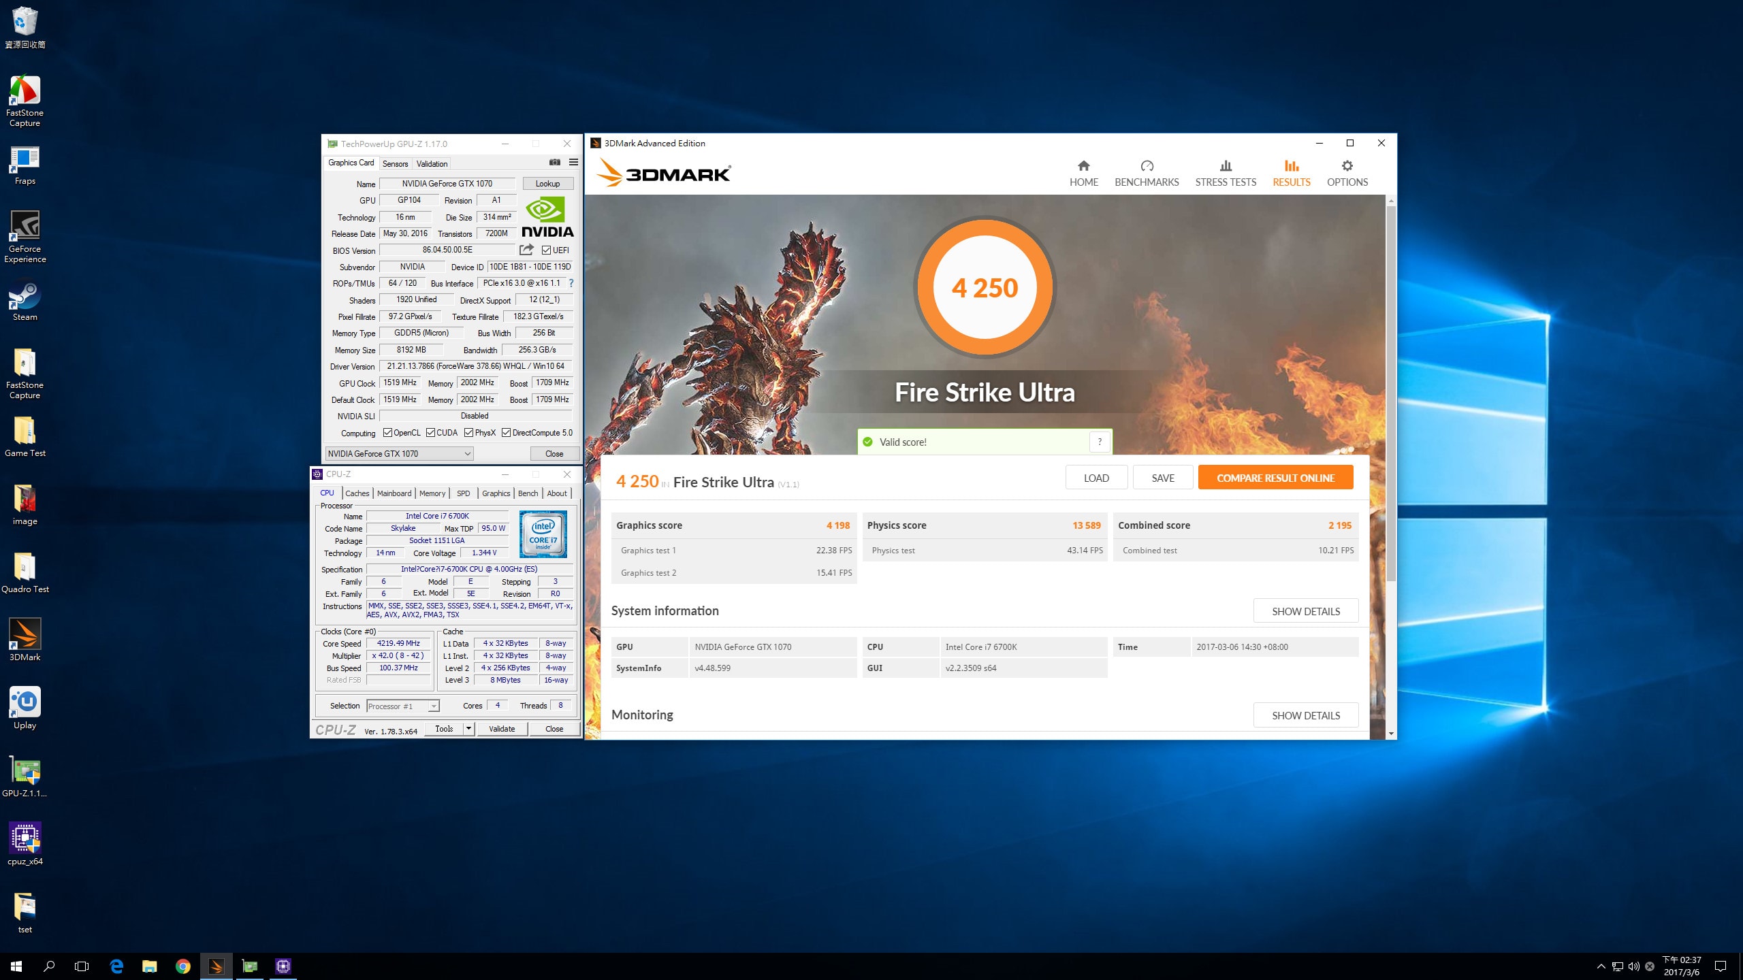1743x980 pixels.
Task: Open Fraps desktop shortcut
Action: point(25,165)
